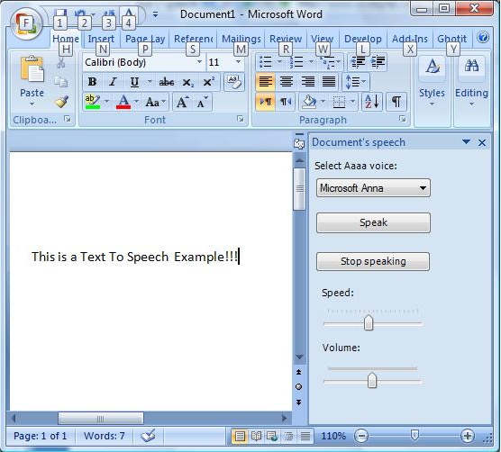Toggle right-to-left text direction
The image size is (501, 452).
pos(286,102)
